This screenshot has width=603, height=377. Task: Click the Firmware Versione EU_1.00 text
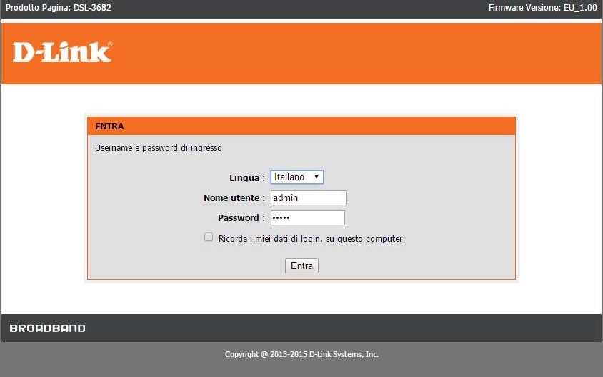(x=542, y=8)
